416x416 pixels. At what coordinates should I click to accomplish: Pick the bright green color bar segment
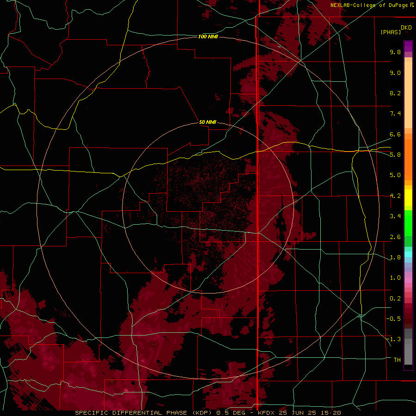[408, 223]
